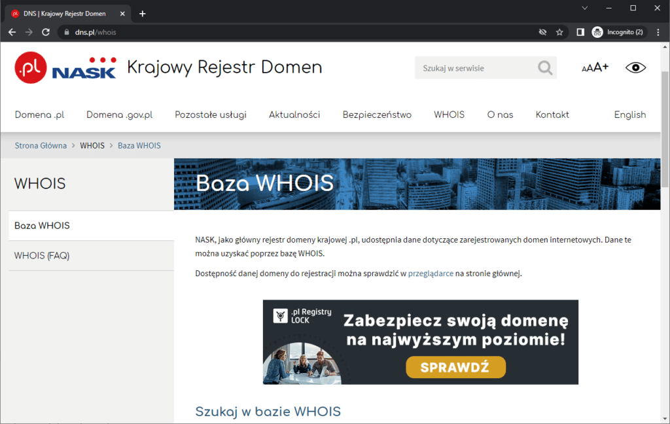Open the browser side panel icon

point(580,31)
